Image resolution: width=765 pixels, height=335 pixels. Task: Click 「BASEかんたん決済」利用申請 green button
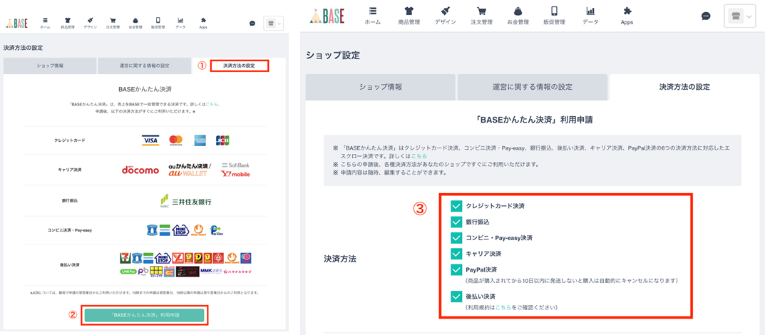click(x=144, y=314)
